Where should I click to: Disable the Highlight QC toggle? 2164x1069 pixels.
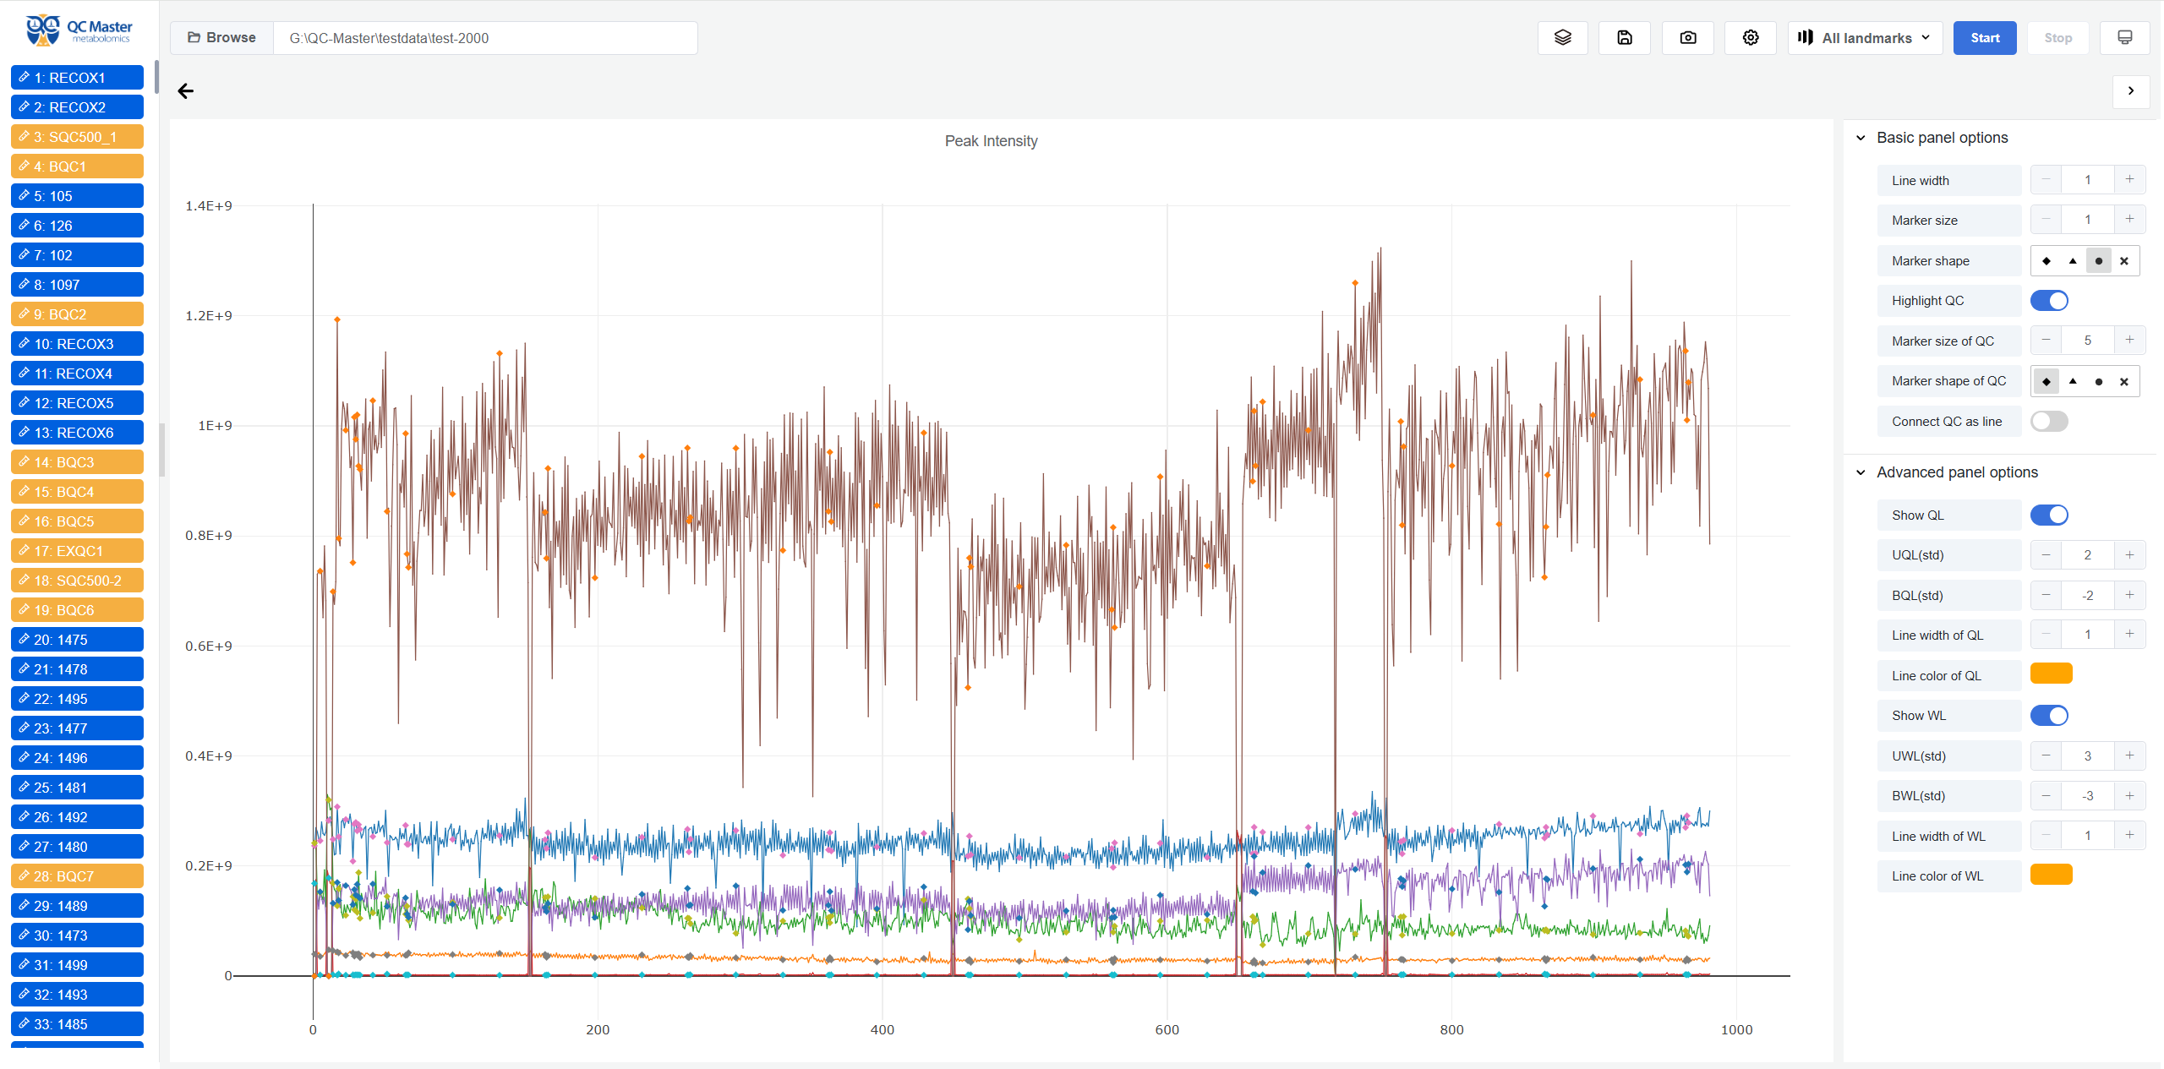tap(2049, 301)
